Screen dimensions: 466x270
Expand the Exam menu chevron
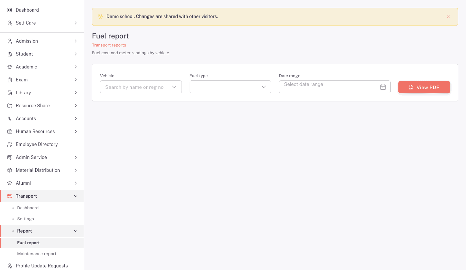(76, 80)
